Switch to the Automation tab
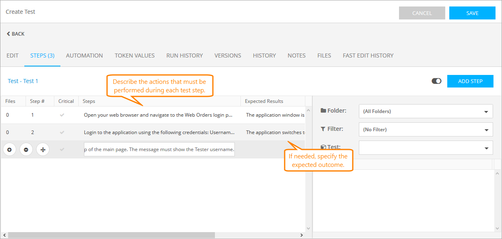This screenshot has height=239, width=502. pyautogui.click(x=84, y=55)
